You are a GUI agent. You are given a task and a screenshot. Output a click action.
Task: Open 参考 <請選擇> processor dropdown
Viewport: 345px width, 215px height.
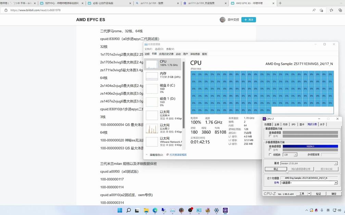coord(309,183)
